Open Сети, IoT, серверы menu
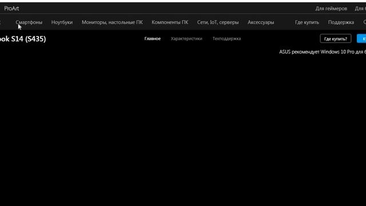Image resolution: width=366 pixels, height=206 pixels. click(x=218, y=22)
